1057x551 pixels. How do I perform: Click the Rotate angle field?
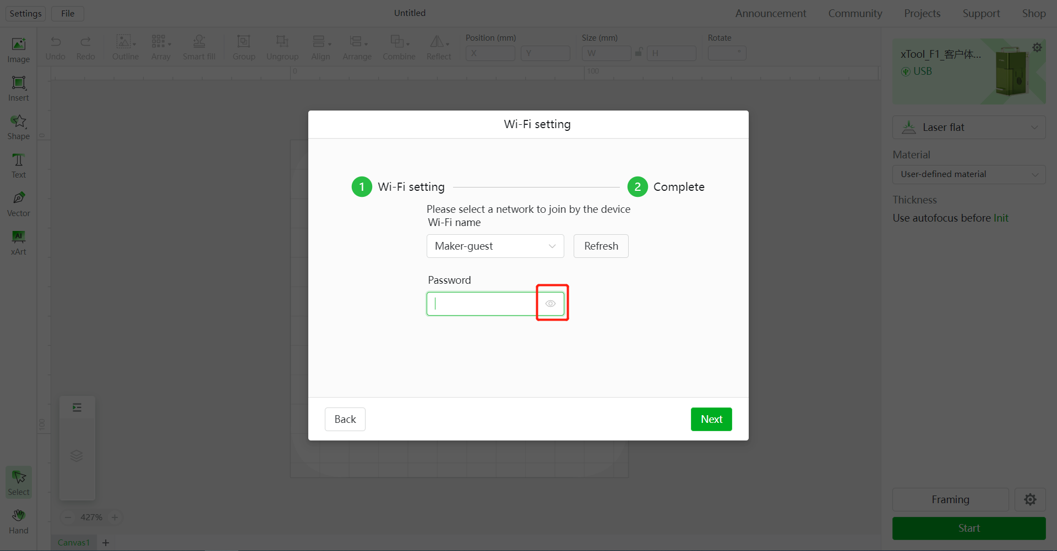(x=727, y=53)
